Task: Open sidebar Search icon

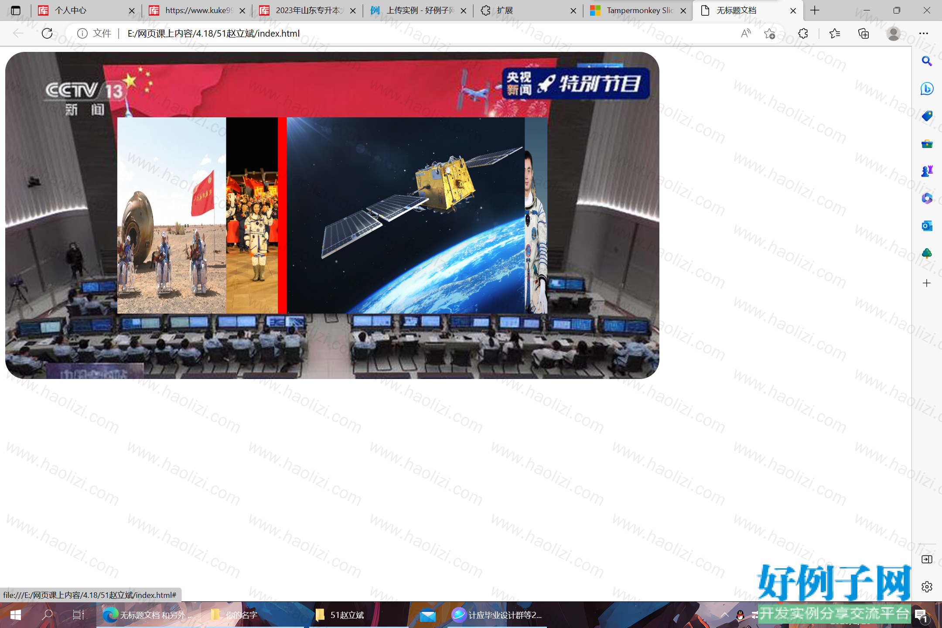Action: coord(927,61)
